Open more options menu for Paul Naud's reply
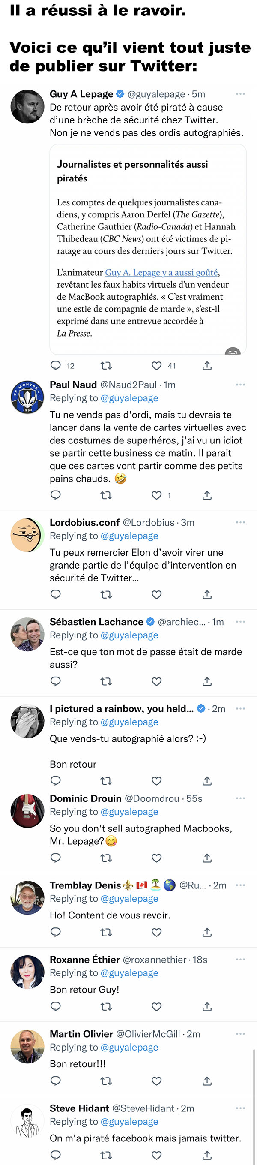Viewport: 257px width, 1165px height. (240, 385)
